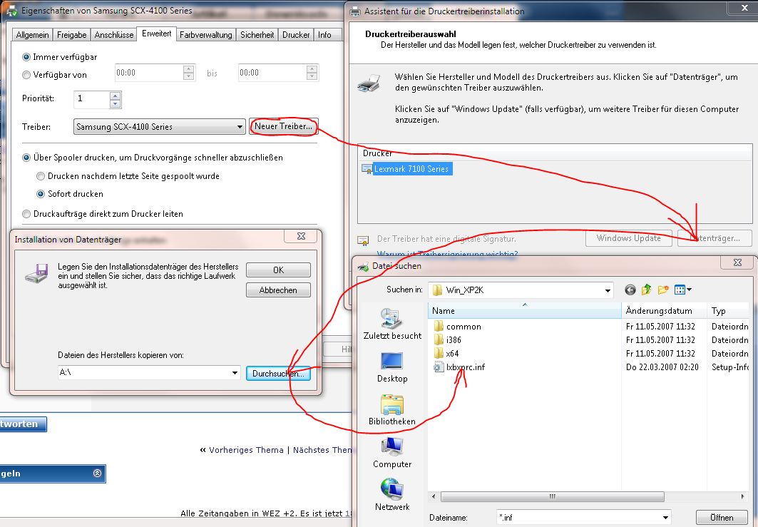Sort by Typ column

point(727,310)
